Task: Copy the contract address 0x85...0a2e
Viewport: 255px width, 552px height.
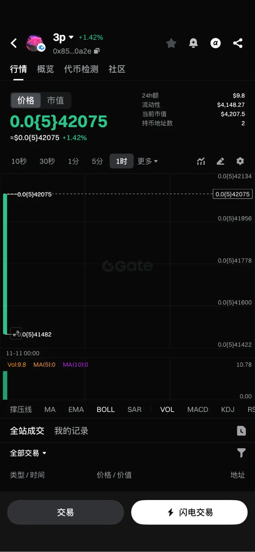Action: [x=97, y=51]
